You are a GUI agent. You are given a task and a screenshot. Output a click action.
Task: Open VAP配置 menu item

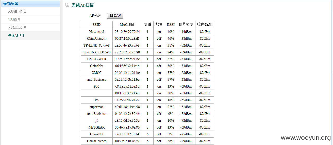[14, 19]
